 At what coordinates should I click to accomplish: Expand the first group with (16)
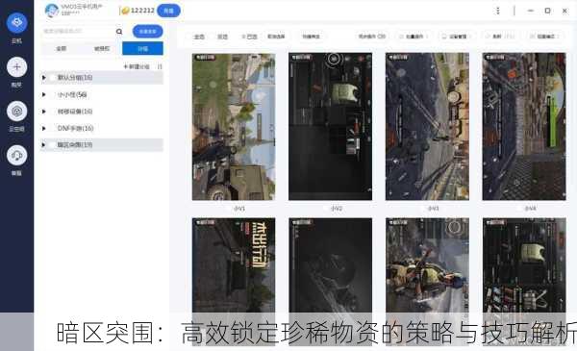click(44, 78)
